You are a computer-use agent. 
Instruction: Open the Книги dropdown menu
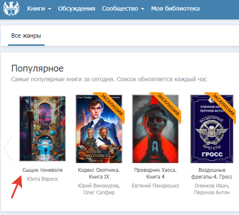click(39, 8)
